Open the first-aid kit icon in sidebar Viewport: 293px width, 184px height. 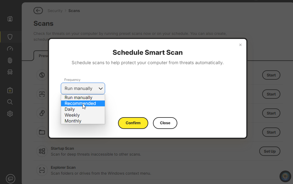pos(10,91)
